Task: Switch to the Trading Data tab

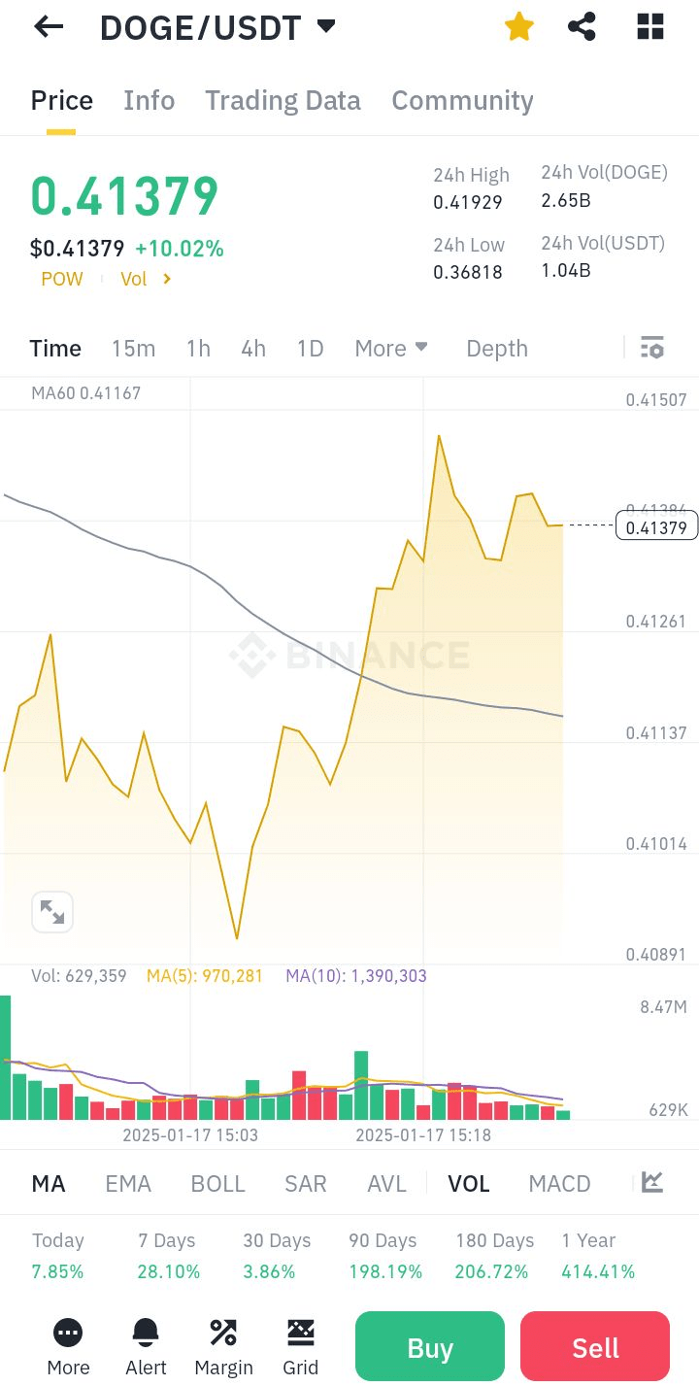Action: click(x=283, y=101)
